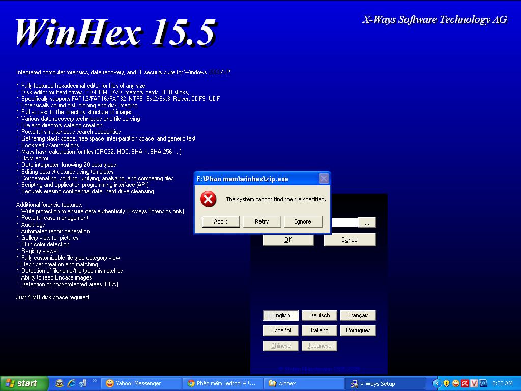
Task: Choose Ignore in the error dialog
Action: click(303, 221)
